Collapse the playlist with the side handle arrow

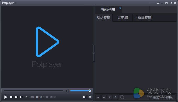[x=94, y=53]
